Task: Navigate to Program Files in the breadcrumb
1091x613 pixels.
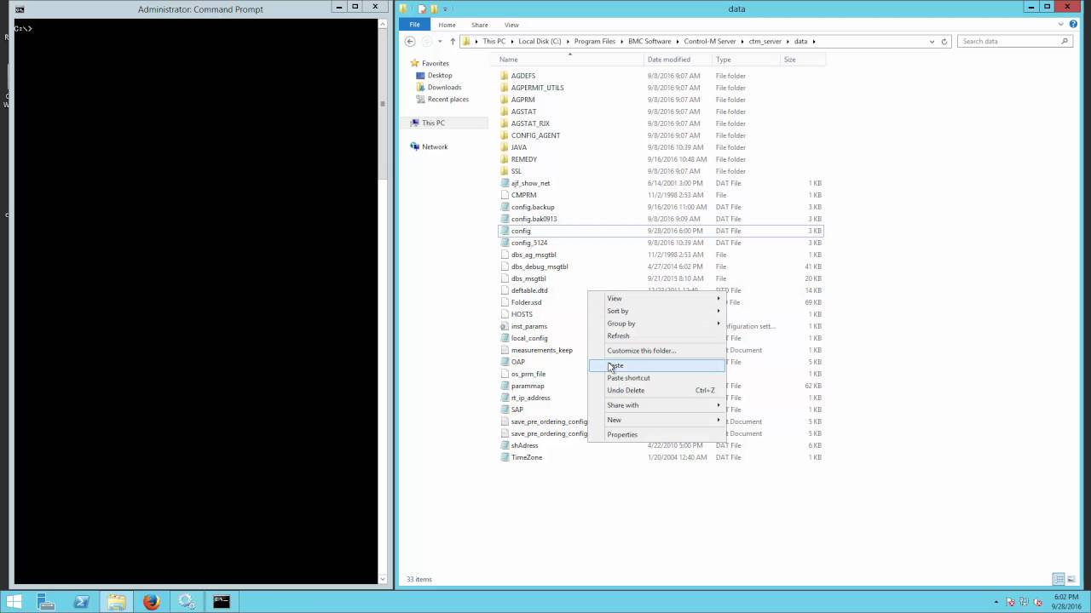Action: point(596,41)
